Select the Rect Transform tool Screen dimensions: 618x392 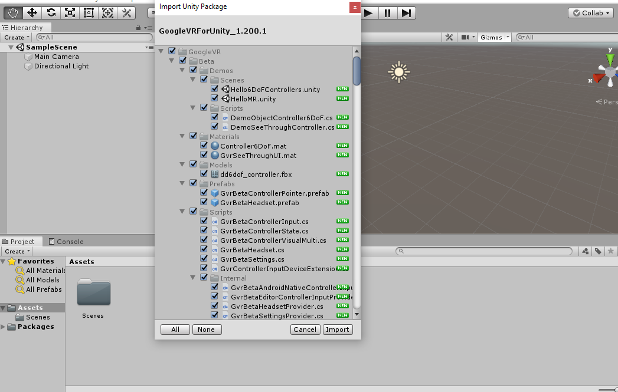[x=89, y=13]
